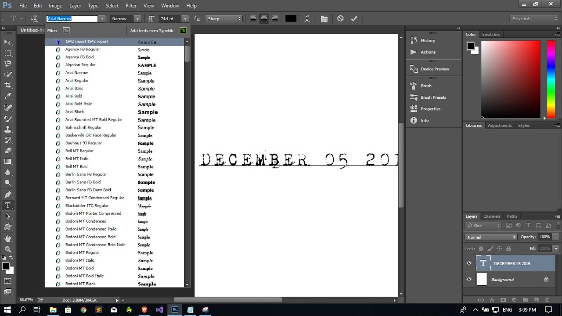Toggle text orientation icon
Viewport: 562px width, 316px height.
(x=34, y=18)
